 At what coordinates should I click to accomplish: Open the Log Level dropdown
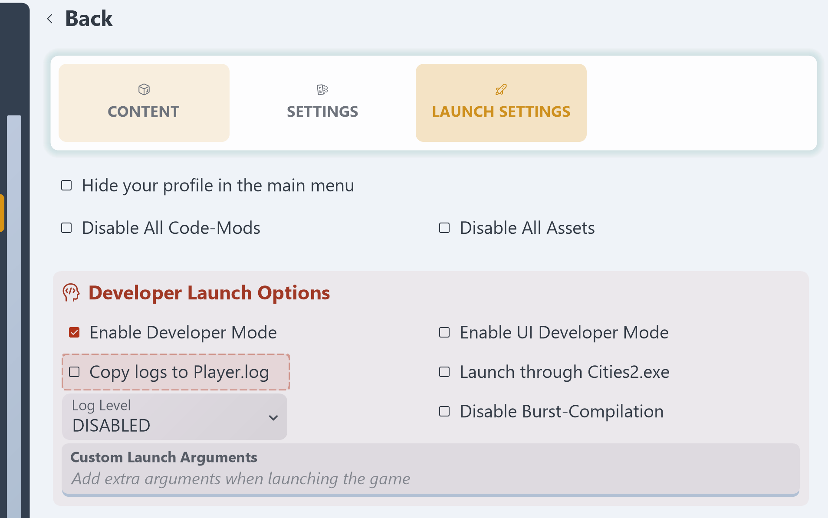174,417
